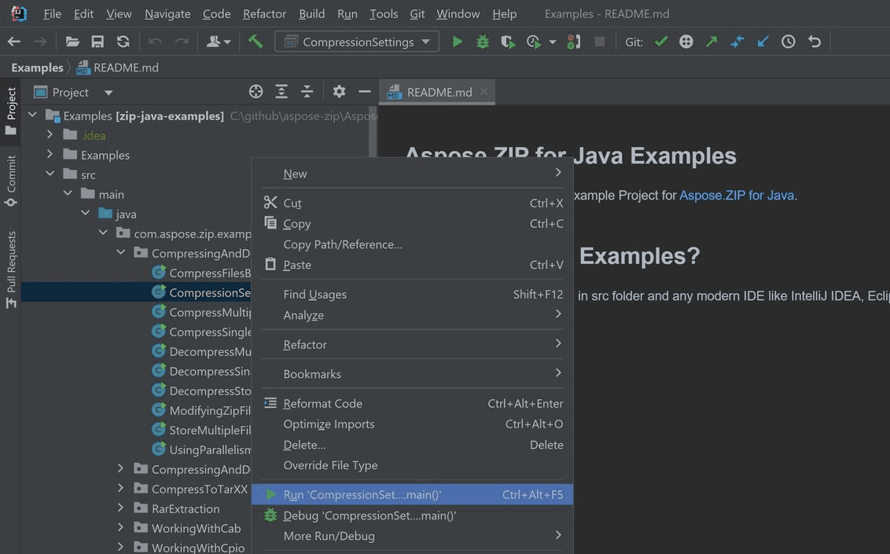Image resolution: width=890 pixels, height=554 pixels.
Task: Click the Open folder toolbar icon
Action: 72,42
